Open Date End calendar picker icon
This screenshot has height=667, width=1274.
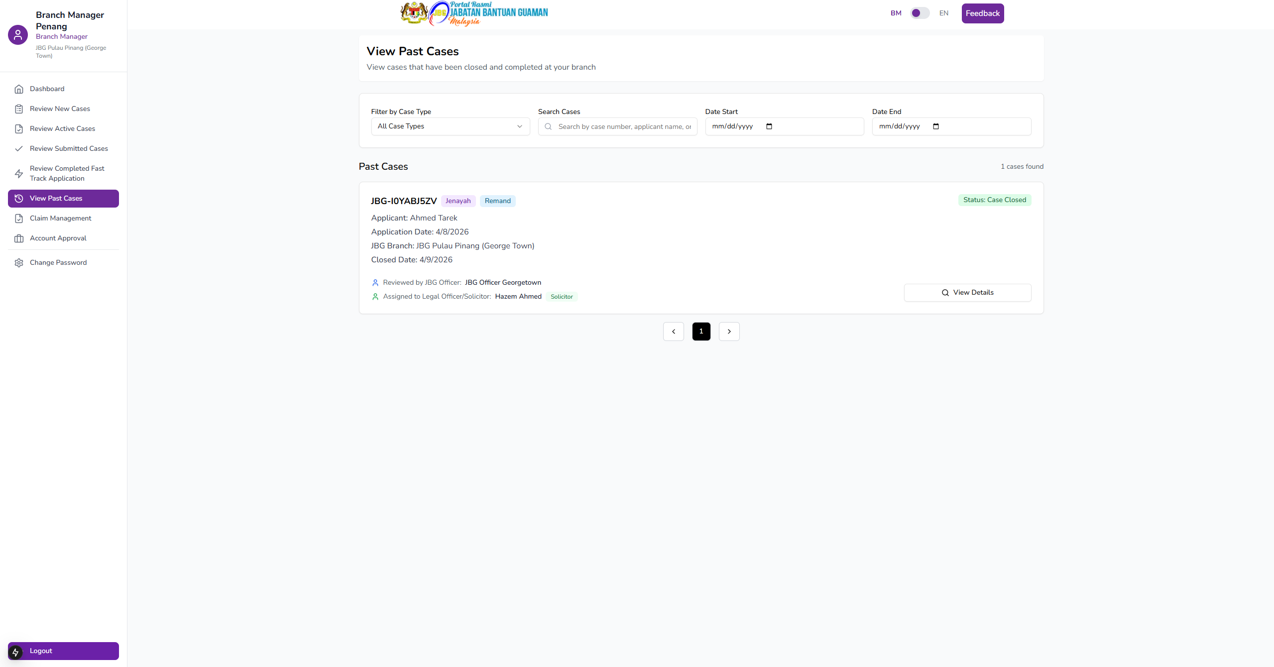(935, 126)
